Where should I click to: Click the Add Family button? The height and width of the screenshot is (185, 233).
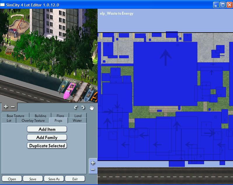[47, 137]
